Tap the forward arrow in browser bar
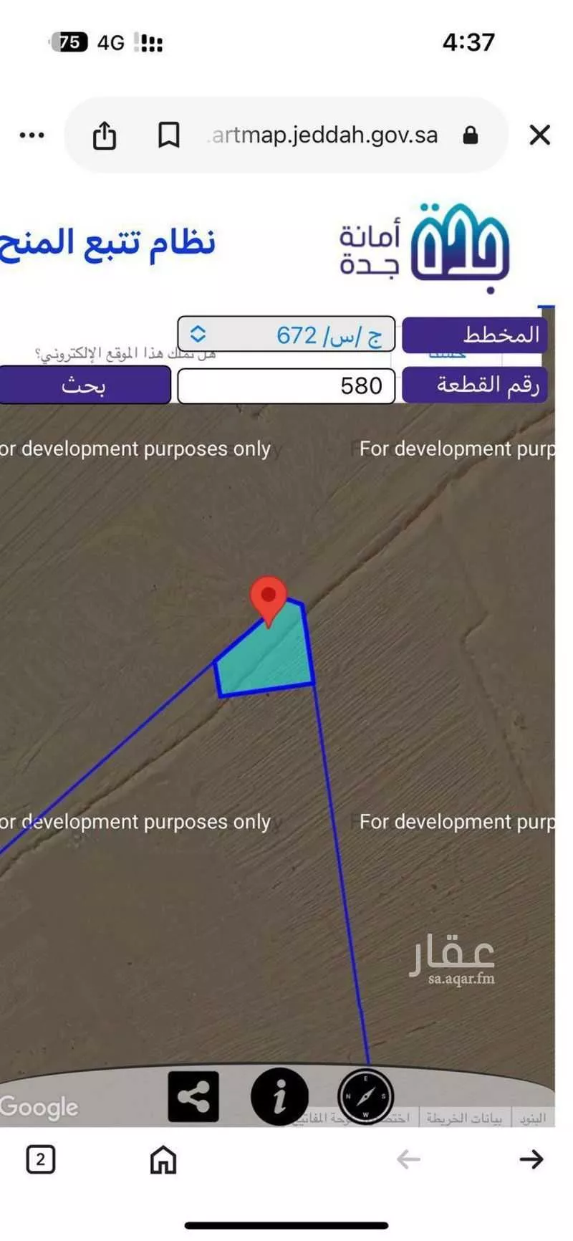Image resolution: width=573 pixels, height=1241 pixels. click(x=531, y=1159)
